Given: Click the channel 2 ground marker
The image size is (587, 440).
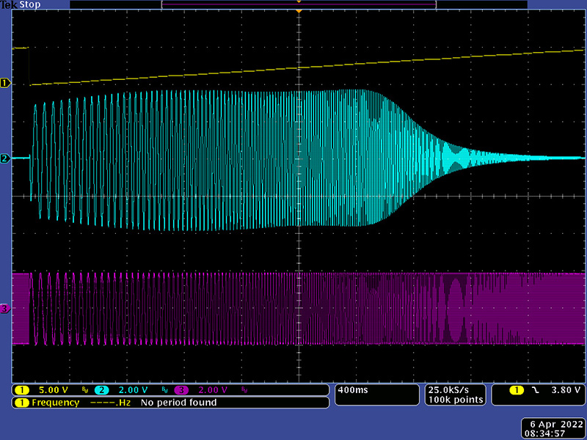Looking at the screenshot, I should point(6,158).
